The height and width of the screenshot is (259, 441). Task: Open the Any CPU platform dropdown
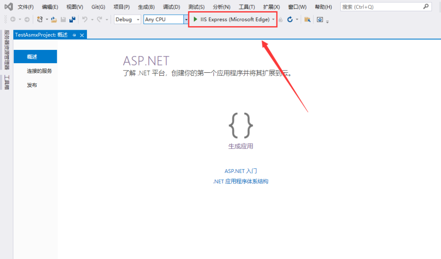[x=186, y=19]
